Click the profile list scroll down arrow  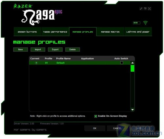(133, 110)
